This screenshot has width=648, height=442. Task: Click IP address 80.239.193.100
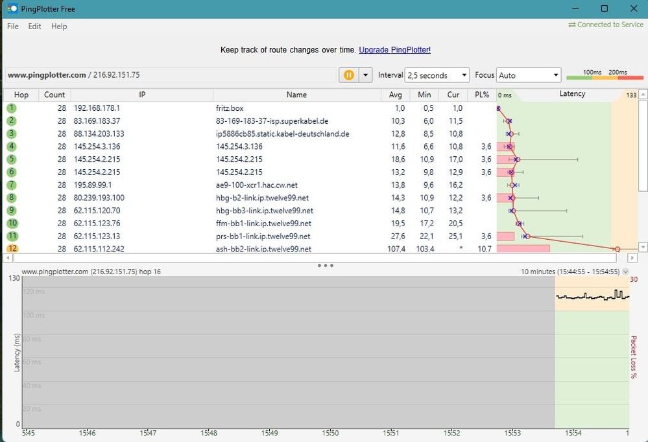(99, 198)
